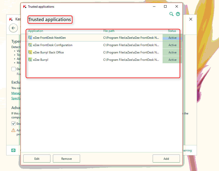Click Active status of eZee Burrp! Back Office
Viewport: 219px width, 171px height.
click(172, 53)
